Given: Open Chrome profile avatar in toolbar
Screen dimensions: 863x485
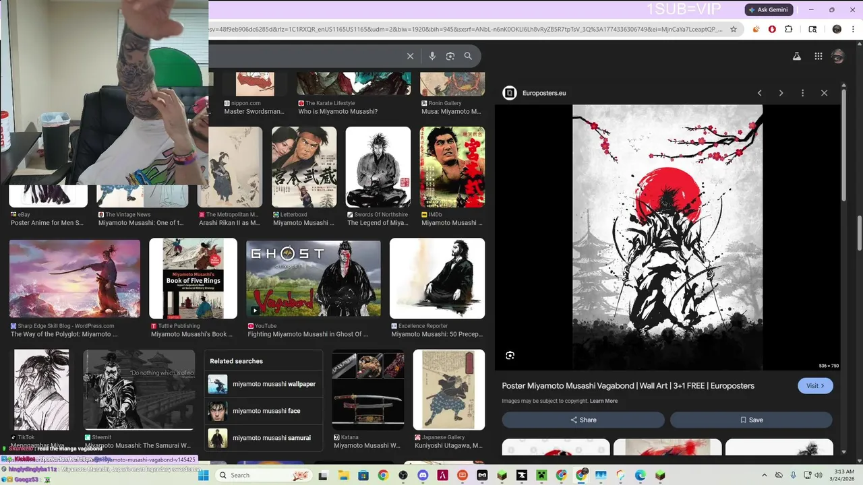Looking at the screenshot, I should pyautogui.click(x=837, y=29).
